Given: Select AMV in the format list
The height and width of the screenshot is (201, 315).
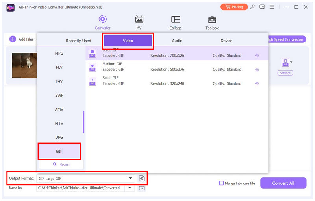Looking at the screenshot, I should [59, 109].
